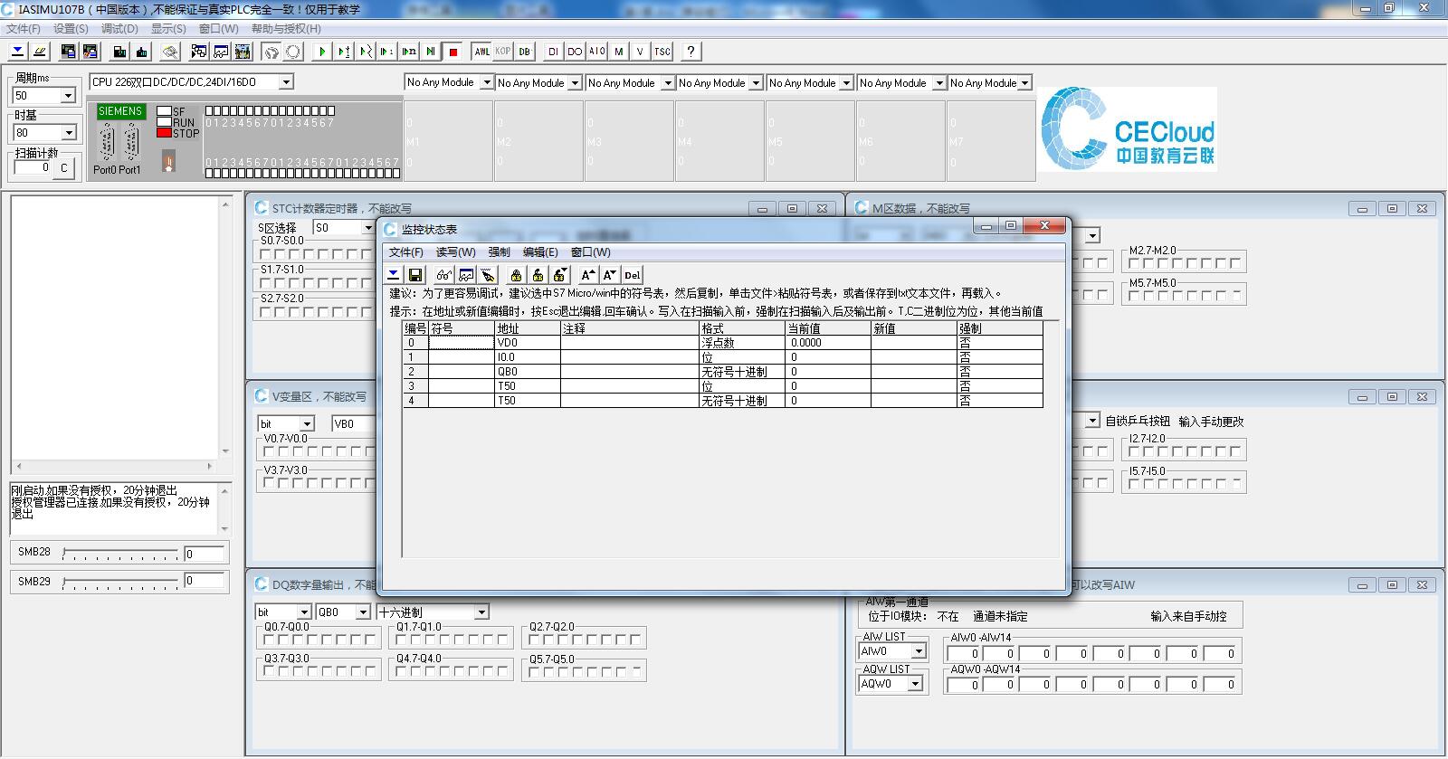Click the question mark help icon
Image resolution: width=1448 pixels, height=759 pixels.
(691, 52)
